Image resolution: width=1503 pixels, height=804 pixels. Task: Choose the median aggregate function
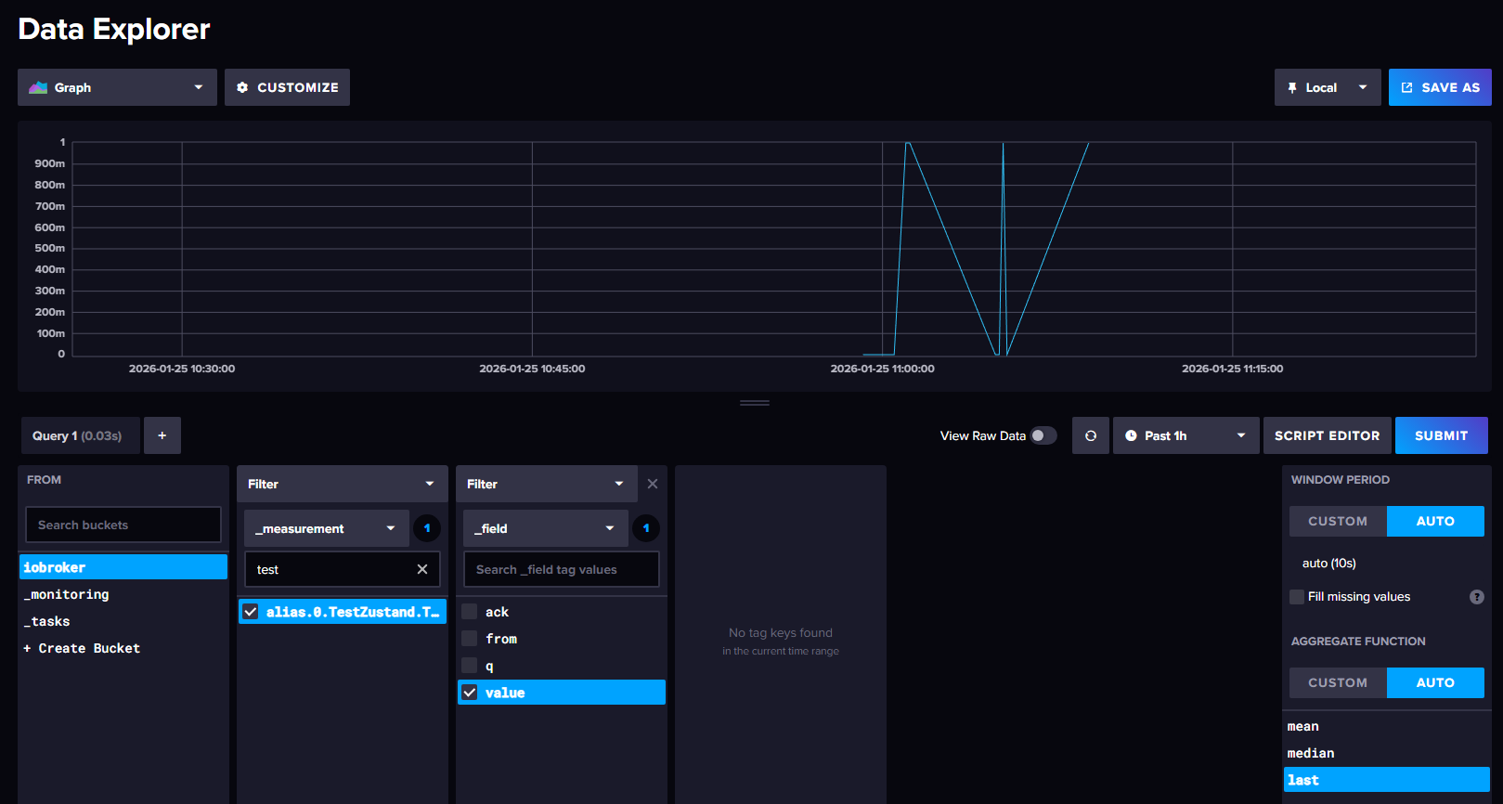coord(1387,753)
